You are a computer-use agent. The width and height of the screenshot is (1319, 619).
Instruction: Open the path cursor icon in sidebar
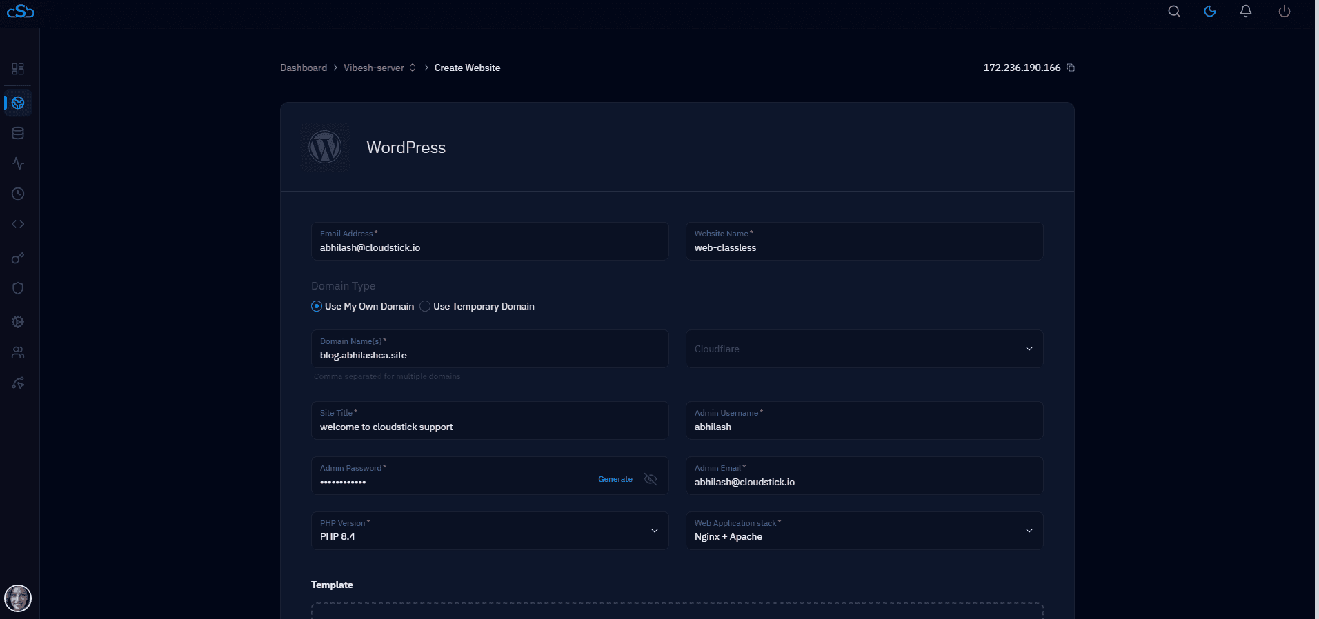18,383
